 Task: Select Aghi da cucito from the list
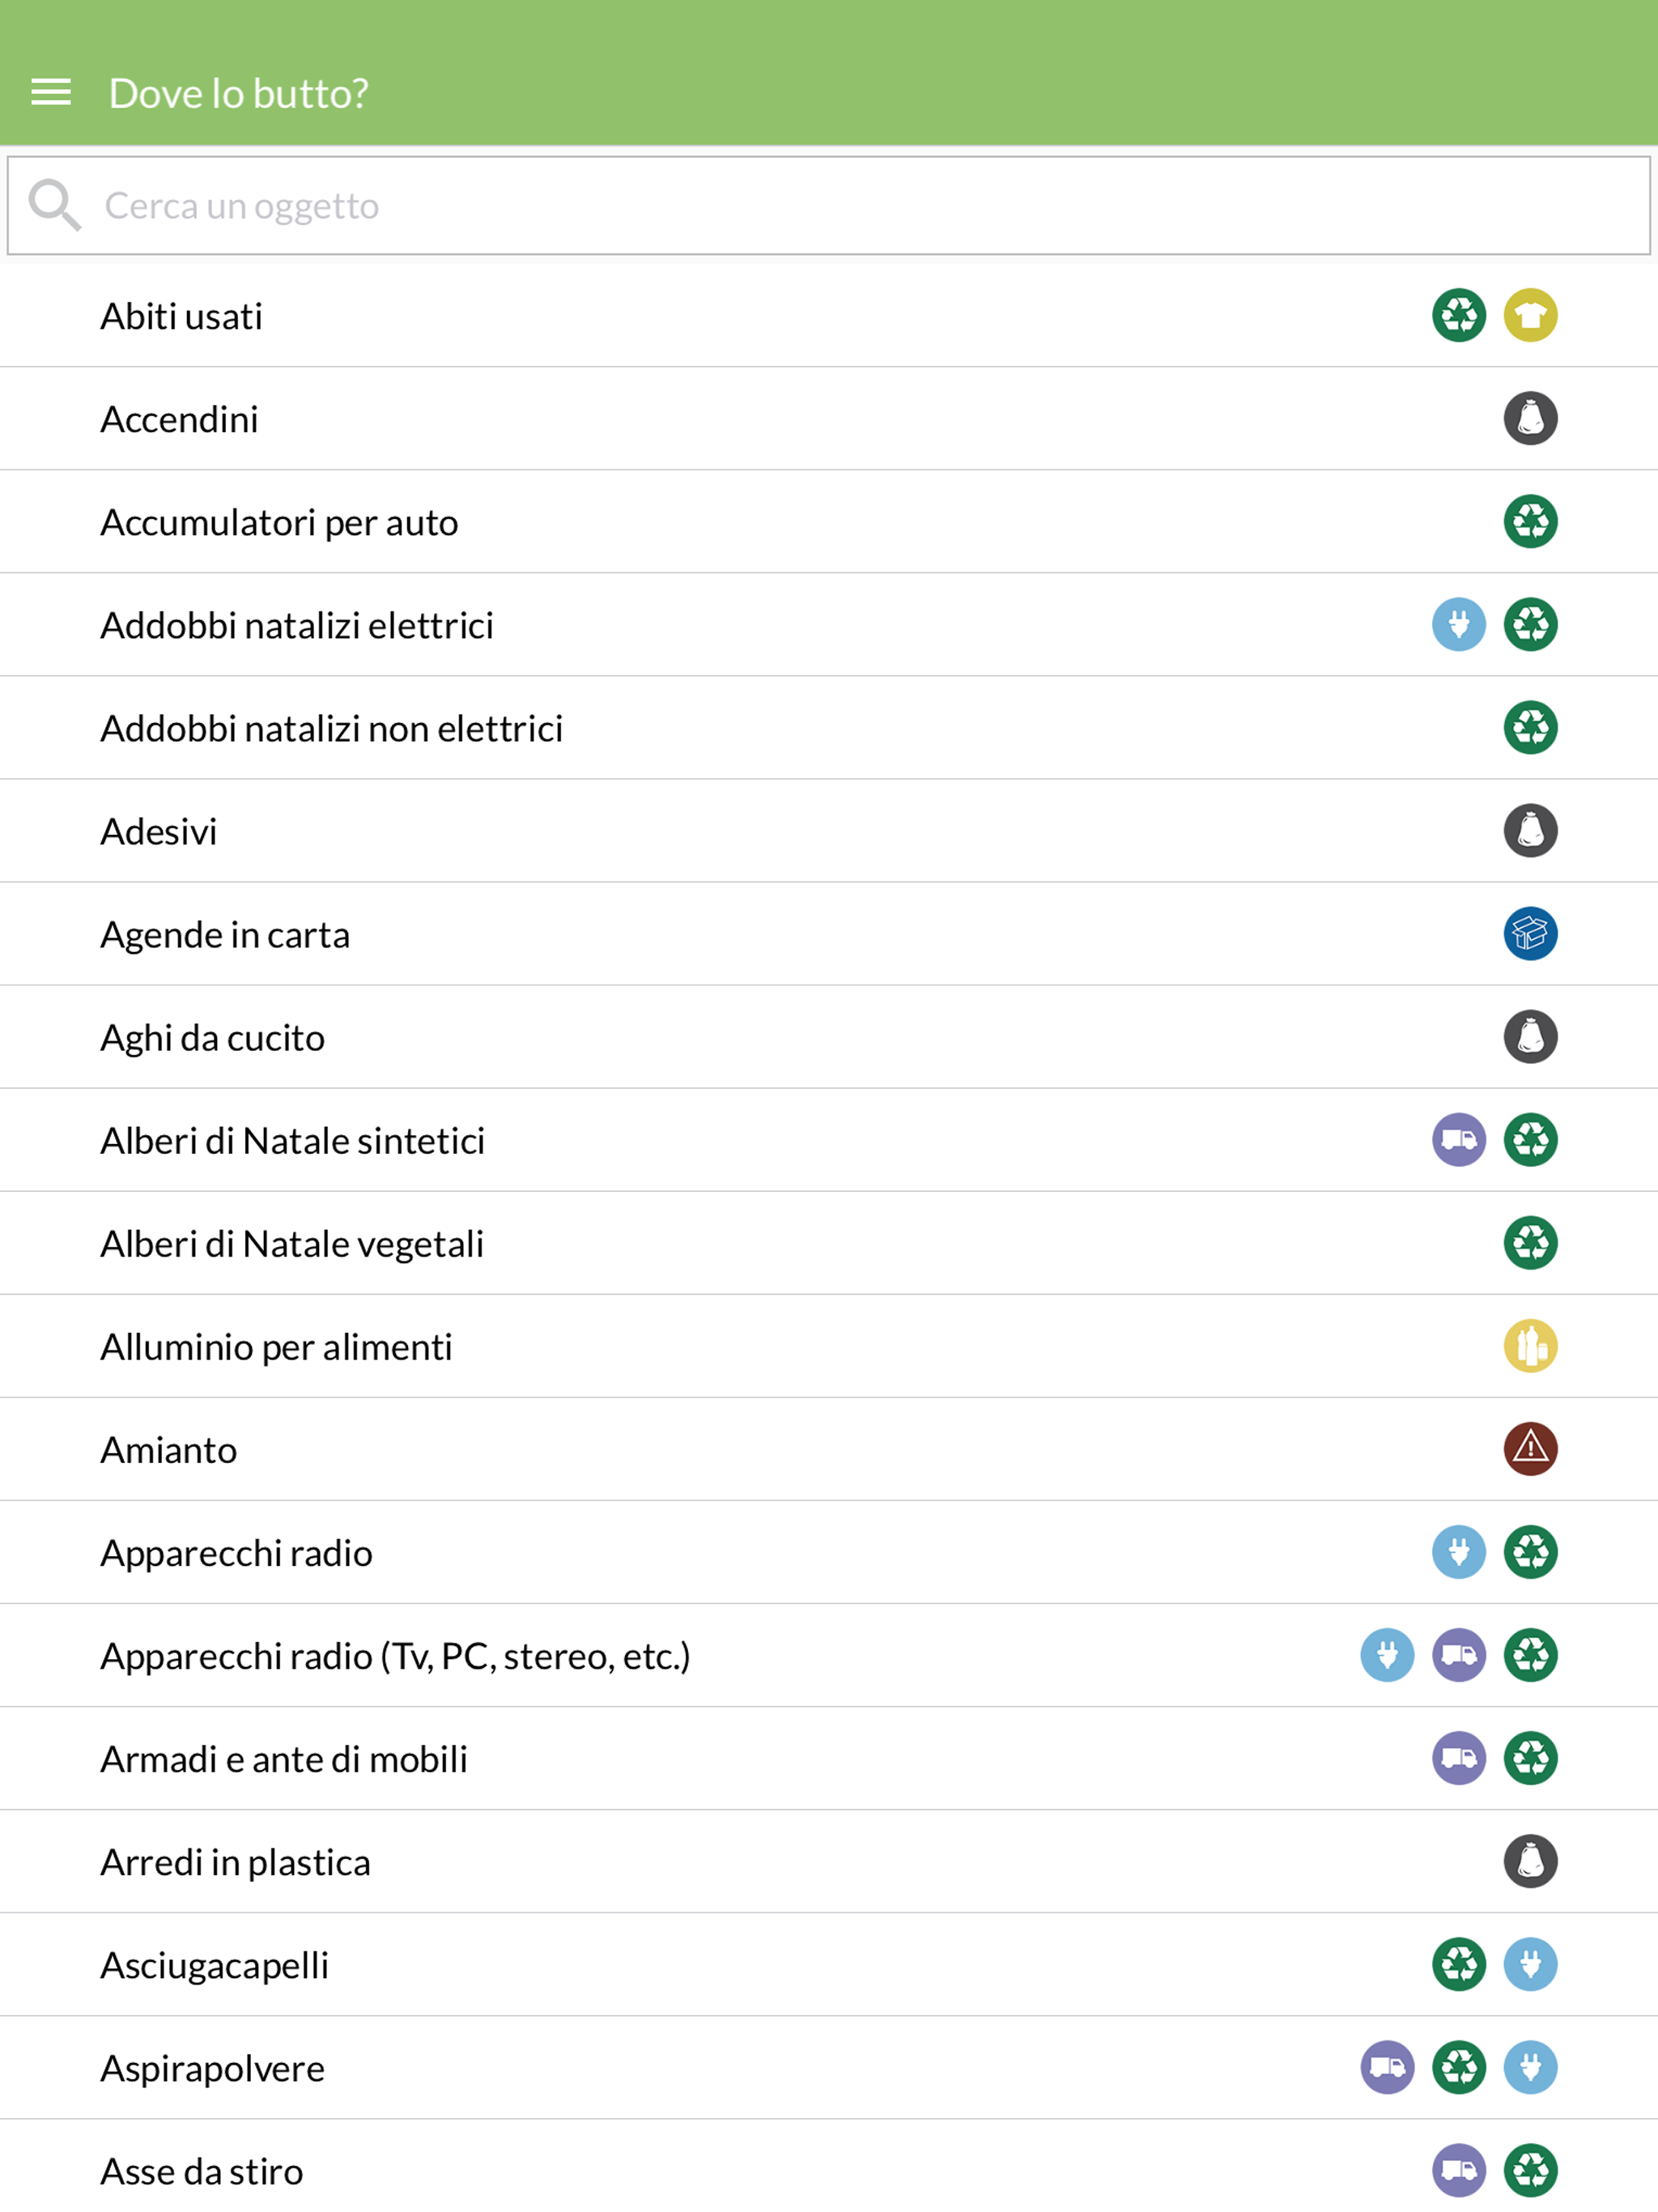(829, 1037)
